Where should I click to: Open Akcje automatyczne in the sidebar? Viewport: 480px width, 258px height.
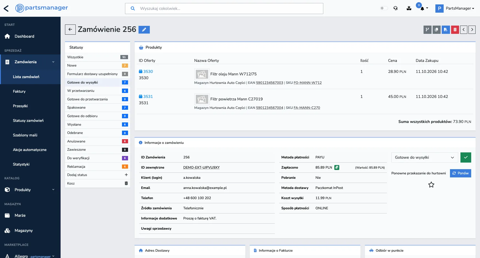30,150
